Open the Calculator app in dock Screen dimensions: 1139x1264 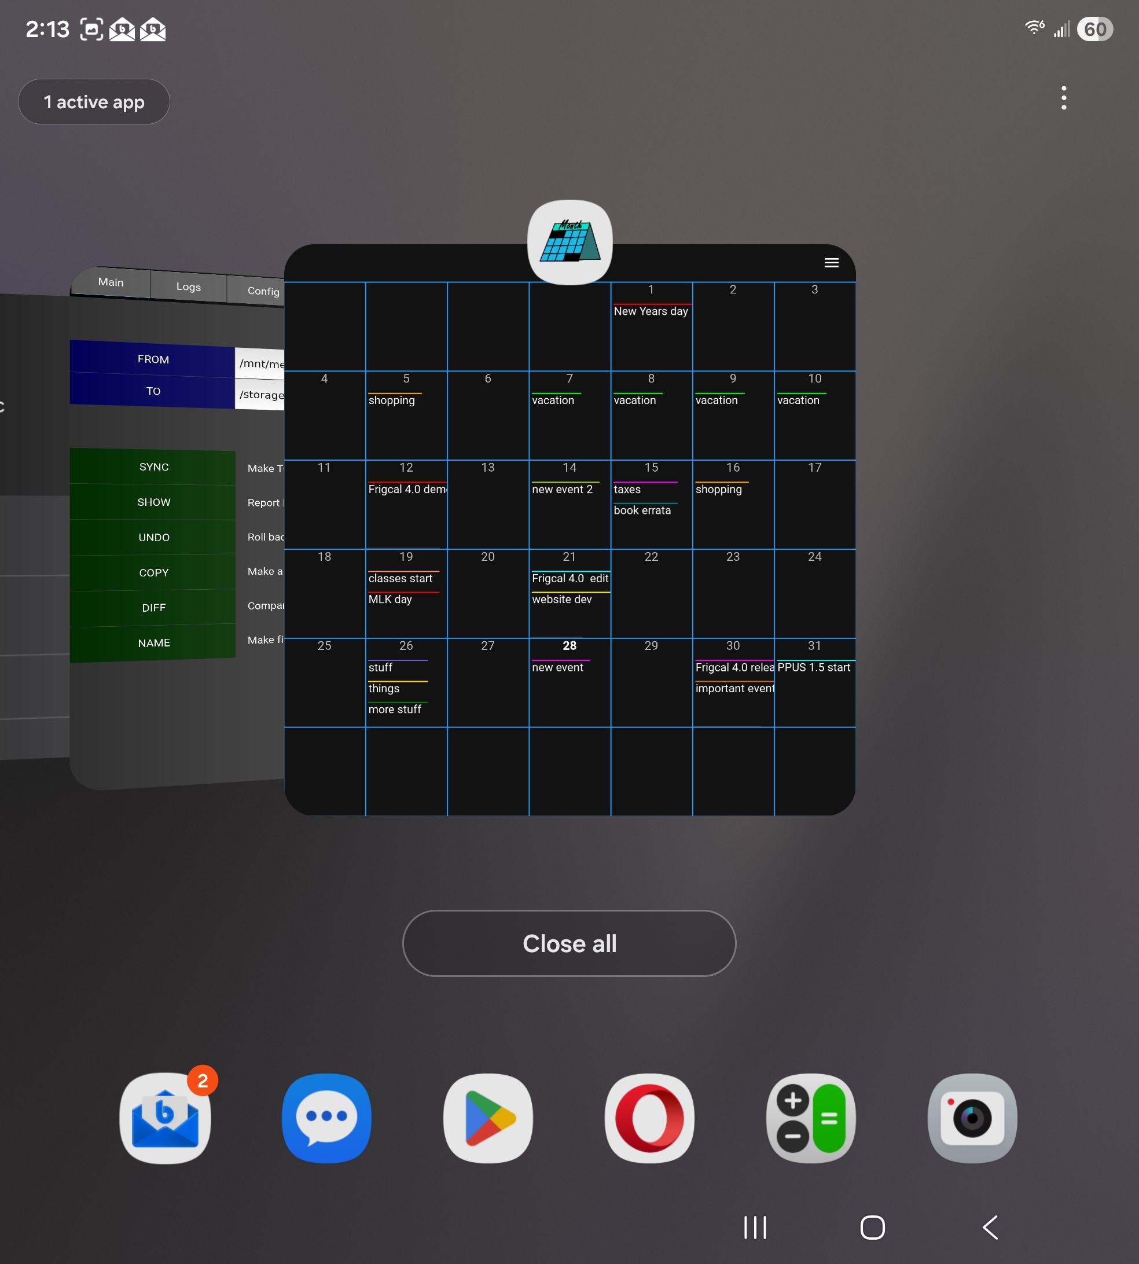pos(811,1118)
